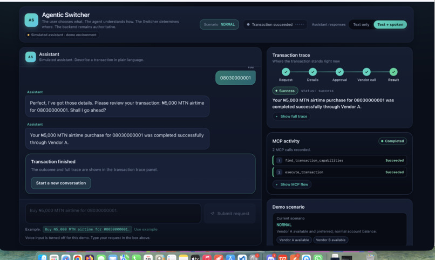Click the Assistant responses label
Image resolution: width=435 pixels, height=260 pixels.
pyautogui.click(x=329, y=25)
